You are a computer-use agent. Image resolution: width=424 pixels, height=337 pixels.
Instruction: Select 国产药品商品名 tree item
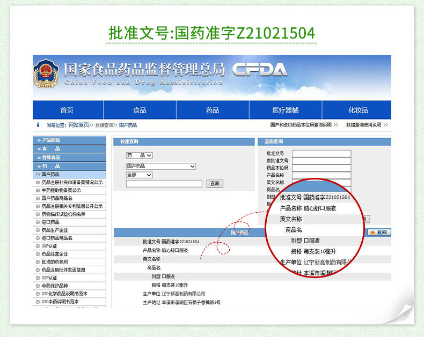click(x=57, y=198)
